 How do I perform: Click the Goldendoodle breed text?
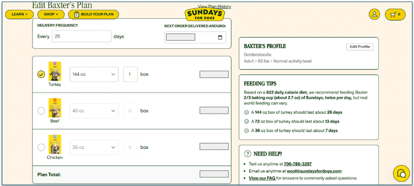[x=257, y=54]
